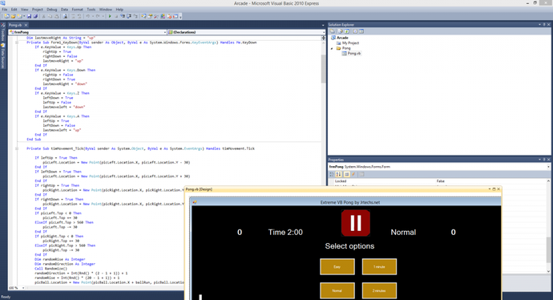The height and width of the screenshot is (300, 553).
Task: Open the Project menu
Action: point(38,10)
